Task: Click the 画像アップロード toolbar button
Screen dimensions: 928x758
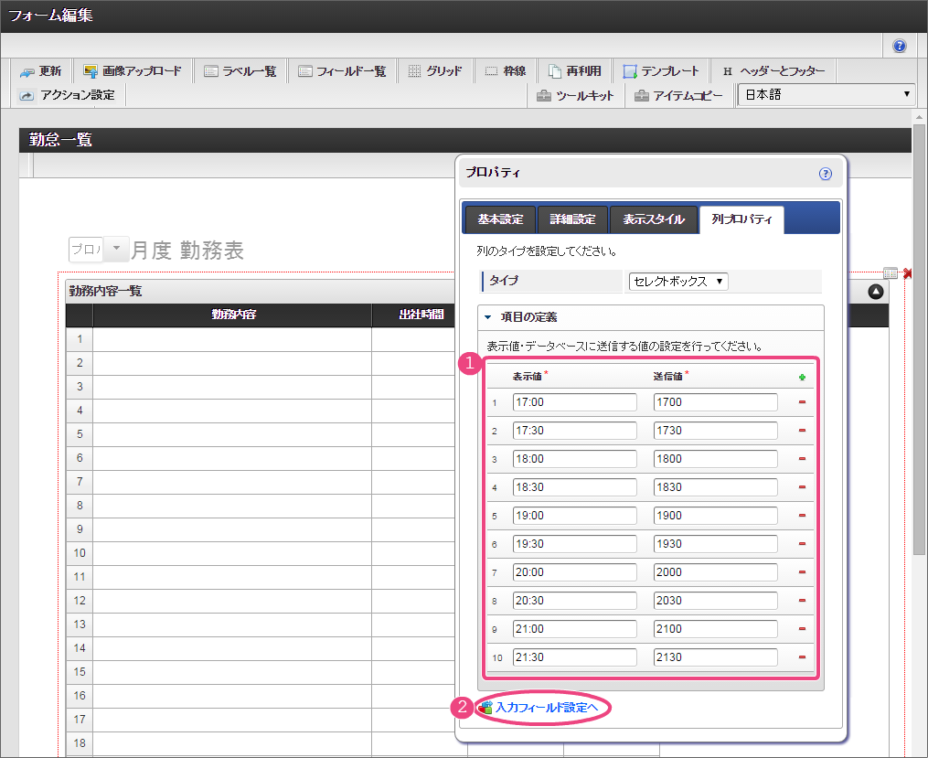Action: [132, 71]
